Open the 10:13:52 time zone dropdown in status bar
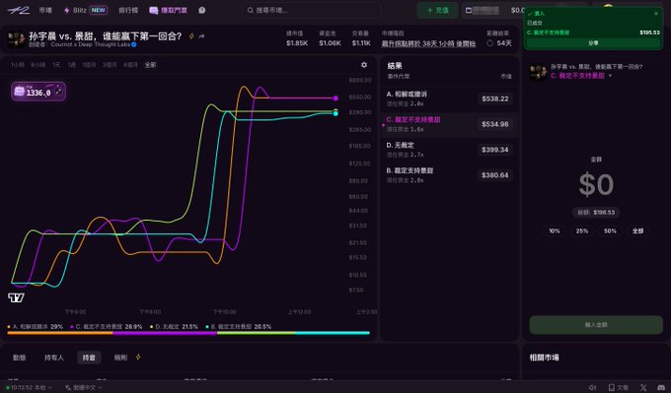 (x=29, y=387)
